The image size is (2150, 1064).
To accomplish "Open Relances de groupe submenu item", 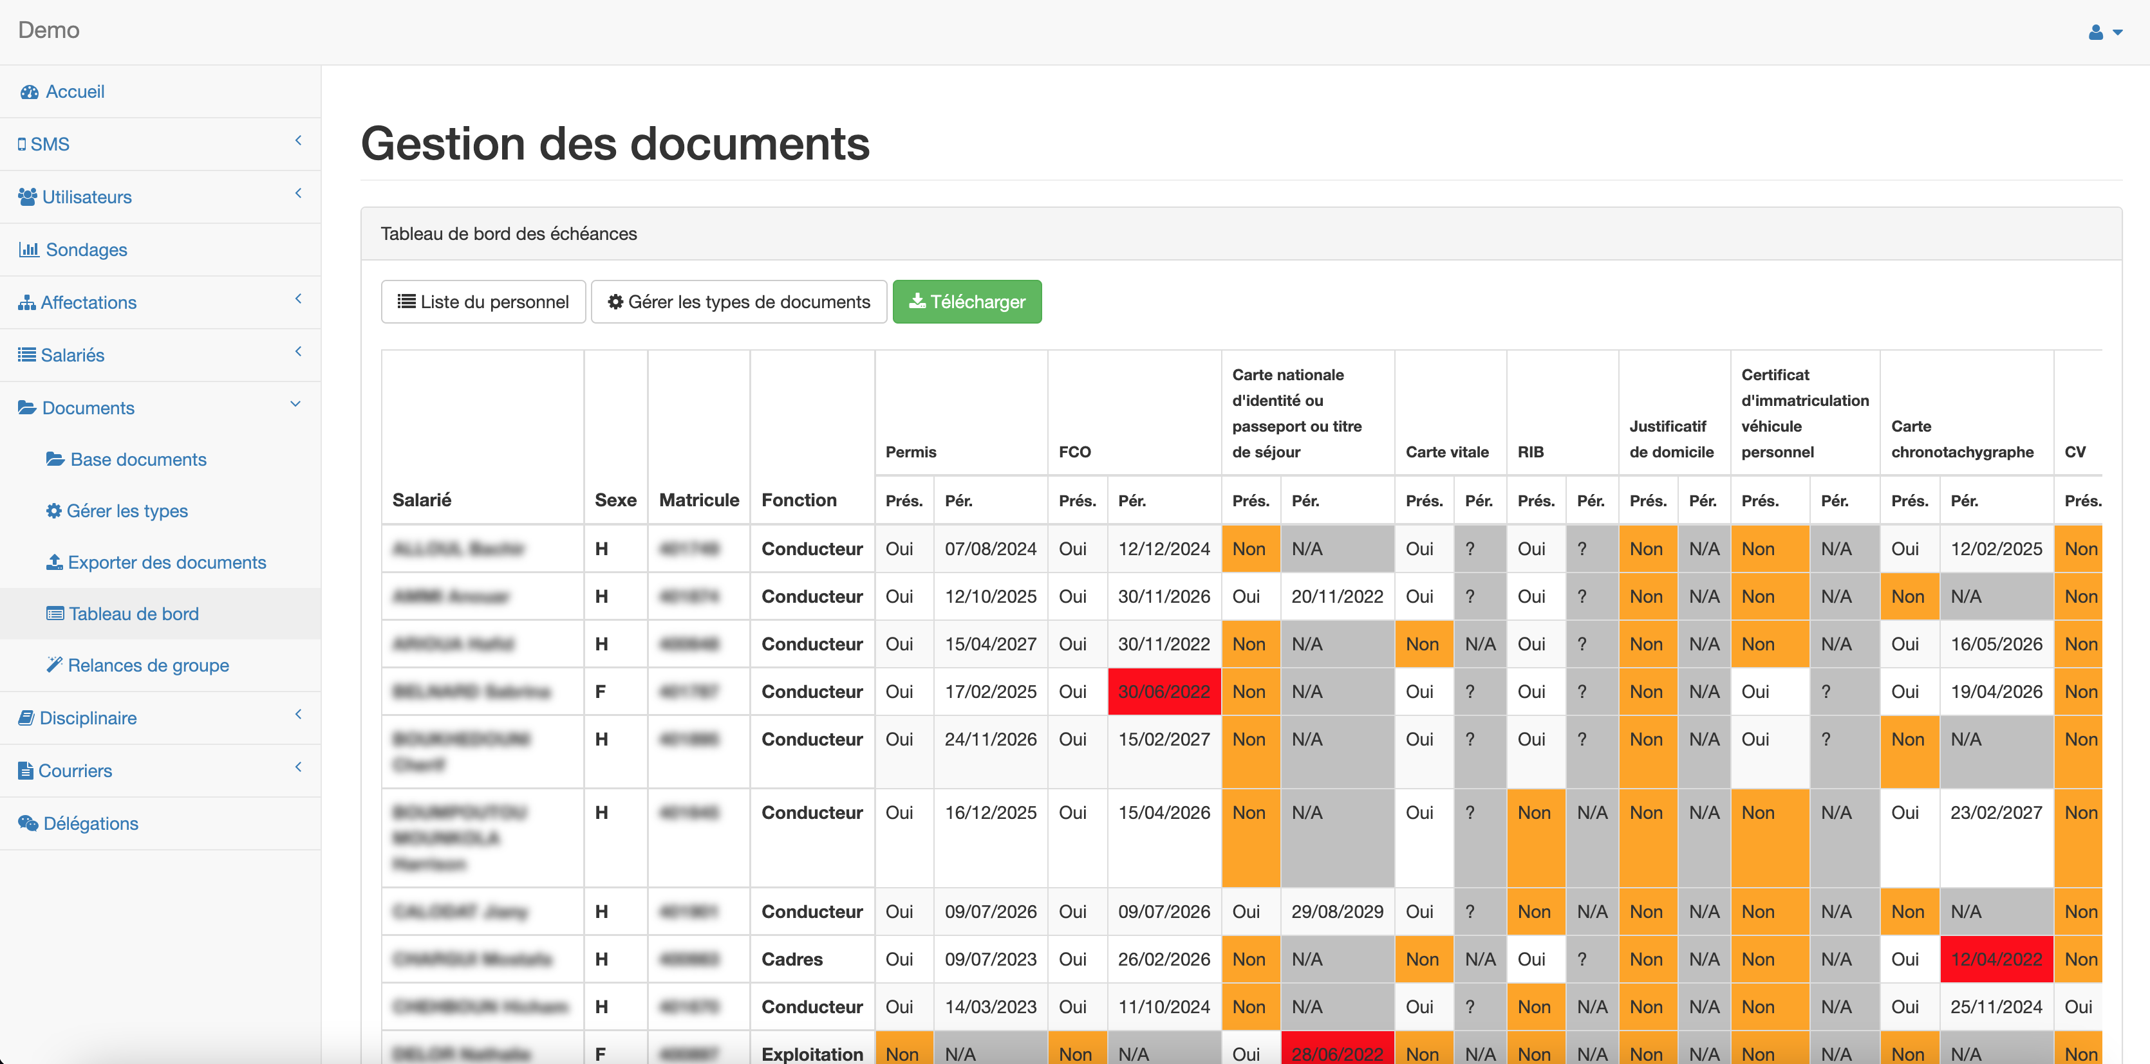I will (160, 665).
